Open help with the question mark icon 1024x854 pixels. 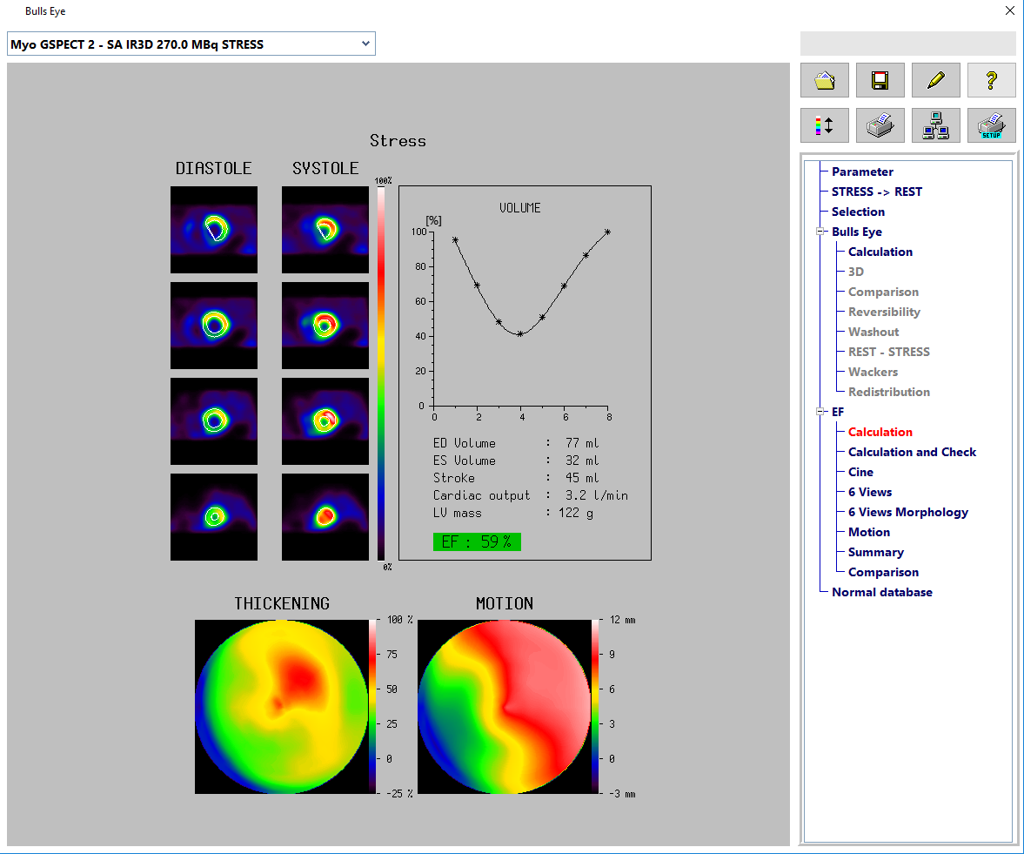(991, 80)
